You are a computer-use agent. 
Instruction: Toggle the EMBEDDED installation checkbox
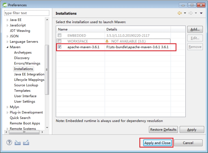[60, 35]
